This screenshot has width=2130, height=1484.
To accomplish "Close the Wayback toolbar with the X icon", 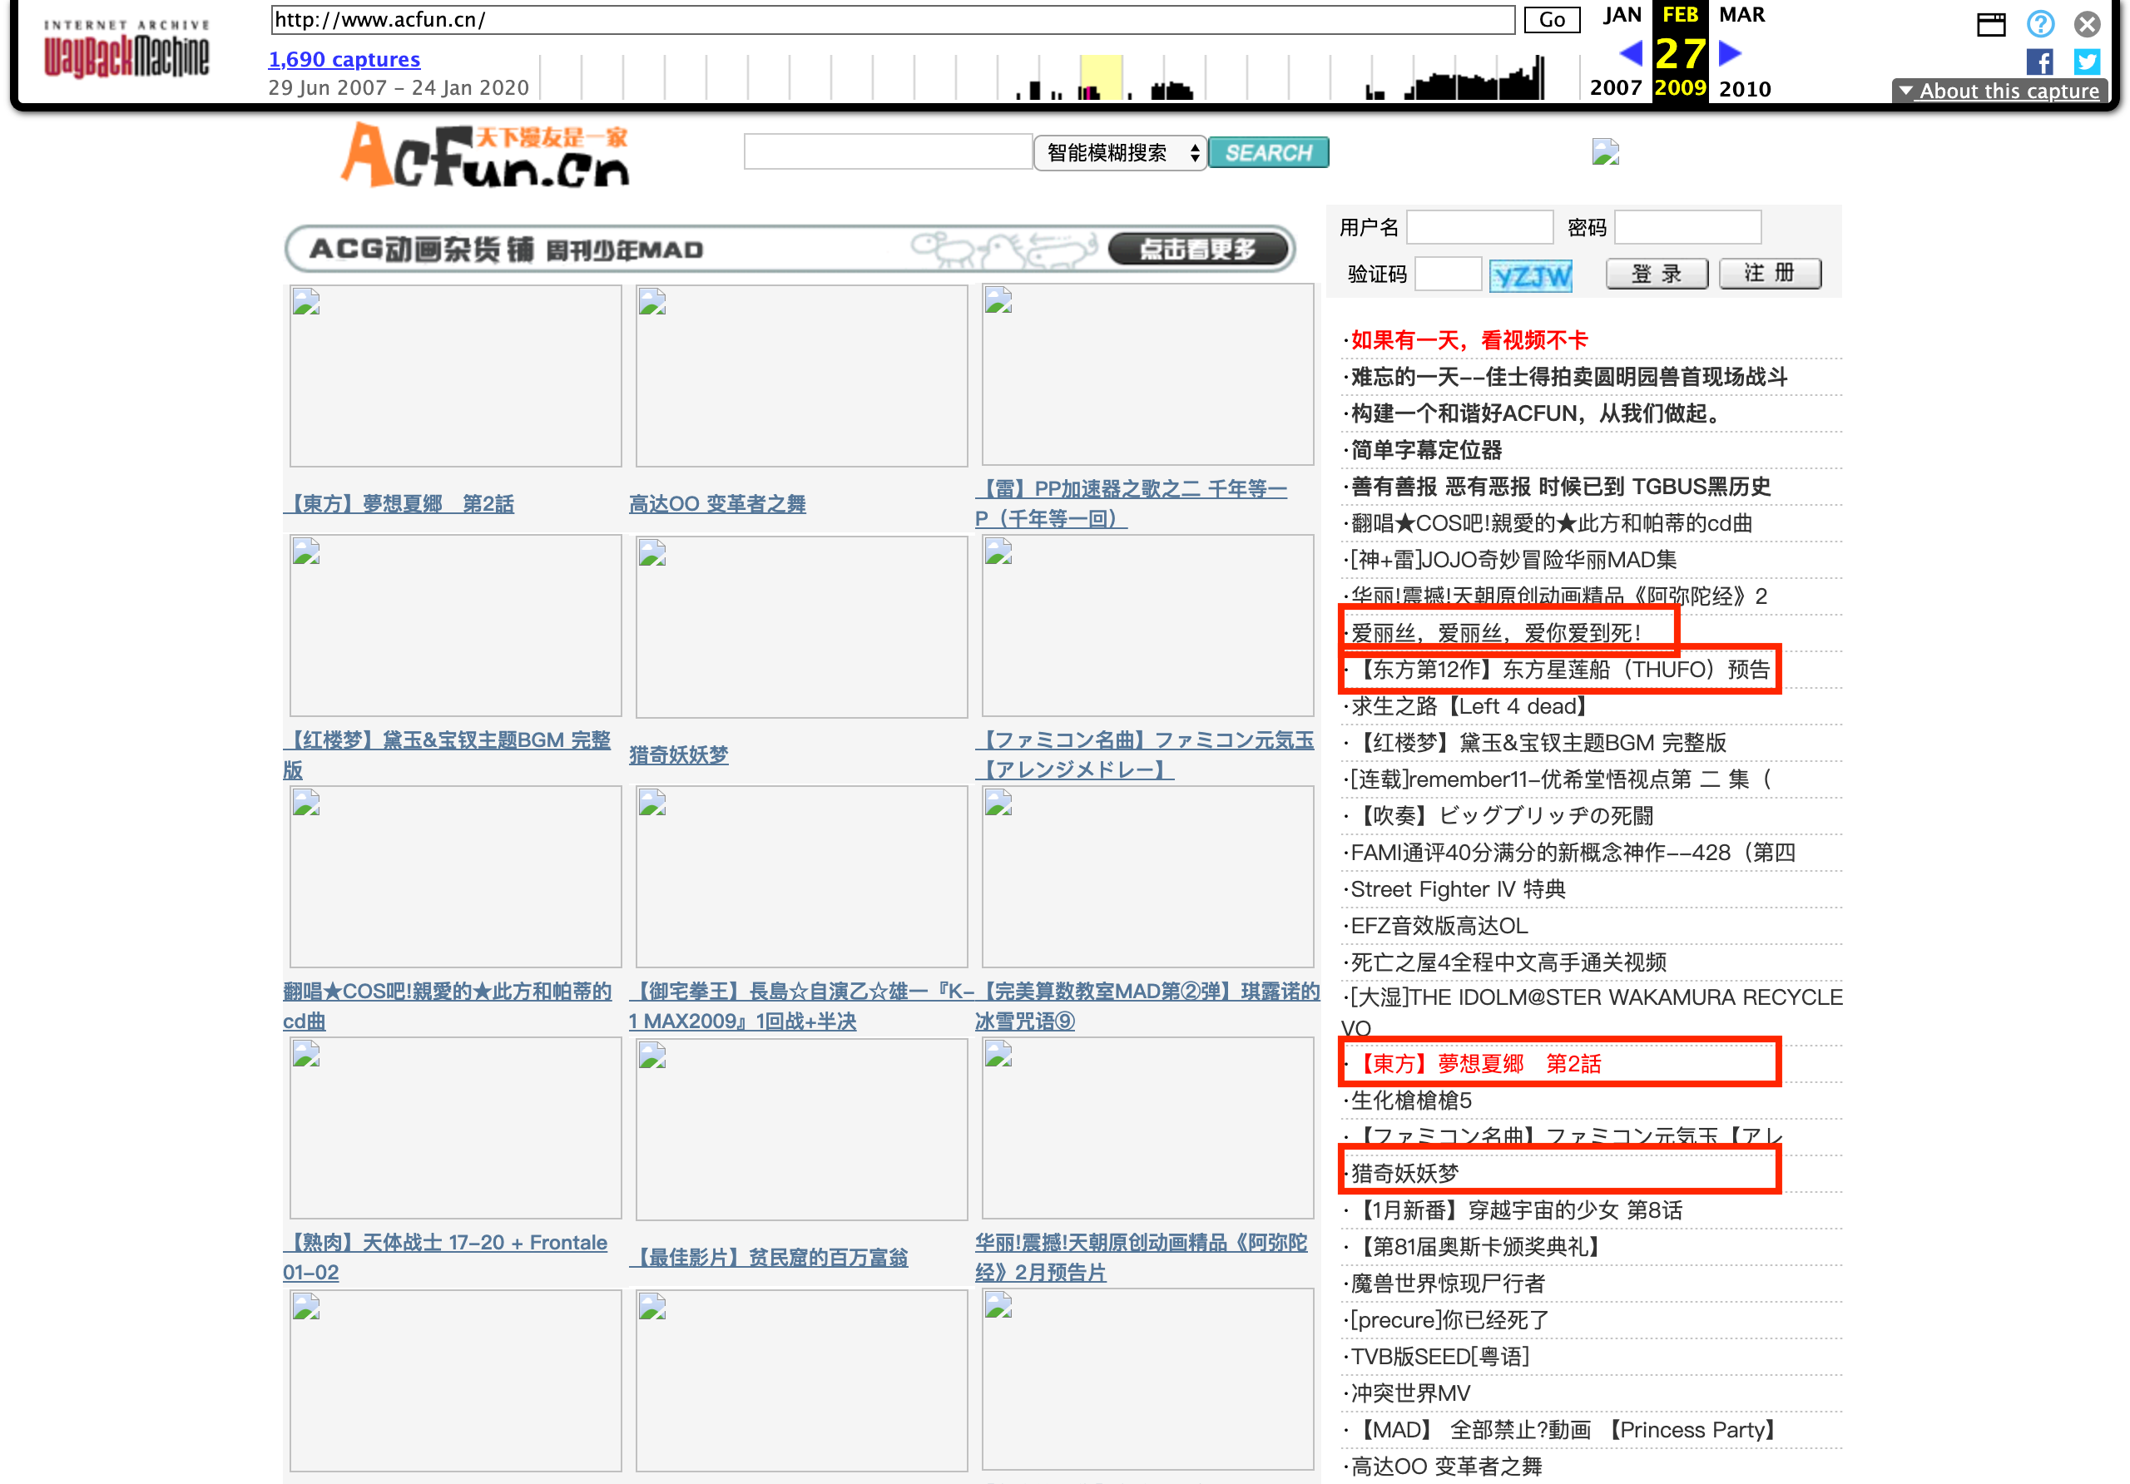I will click(x=2088, y=23).
